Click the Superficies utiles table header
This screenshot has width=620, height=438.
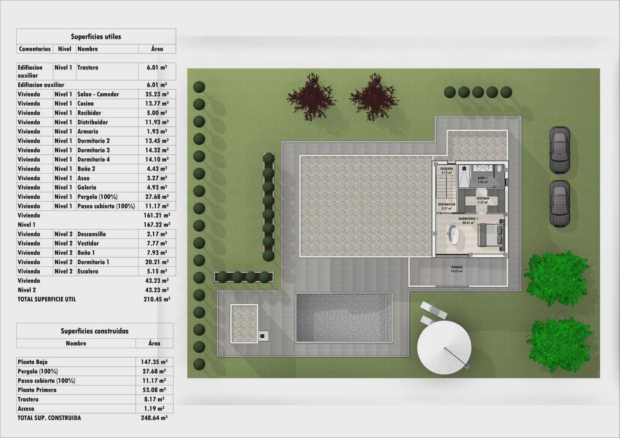[x=96, y=36]
